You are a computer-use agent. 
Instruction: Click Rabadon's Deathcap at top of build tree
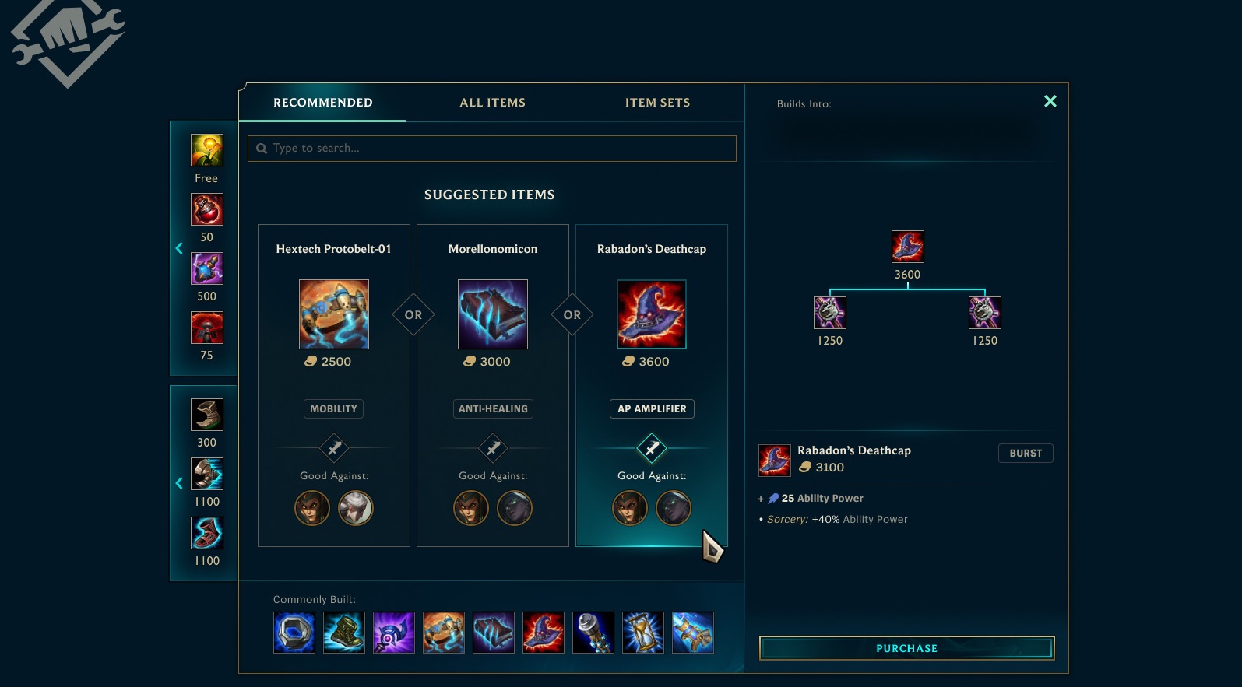click(908, 247)
